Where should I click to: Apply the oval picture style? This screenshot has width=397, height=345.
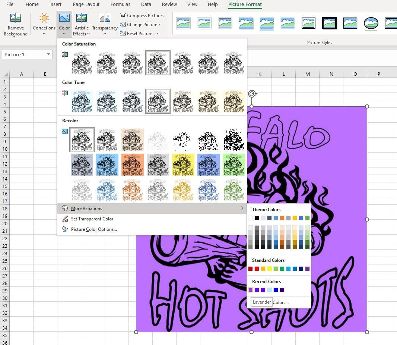click(371, 23)
